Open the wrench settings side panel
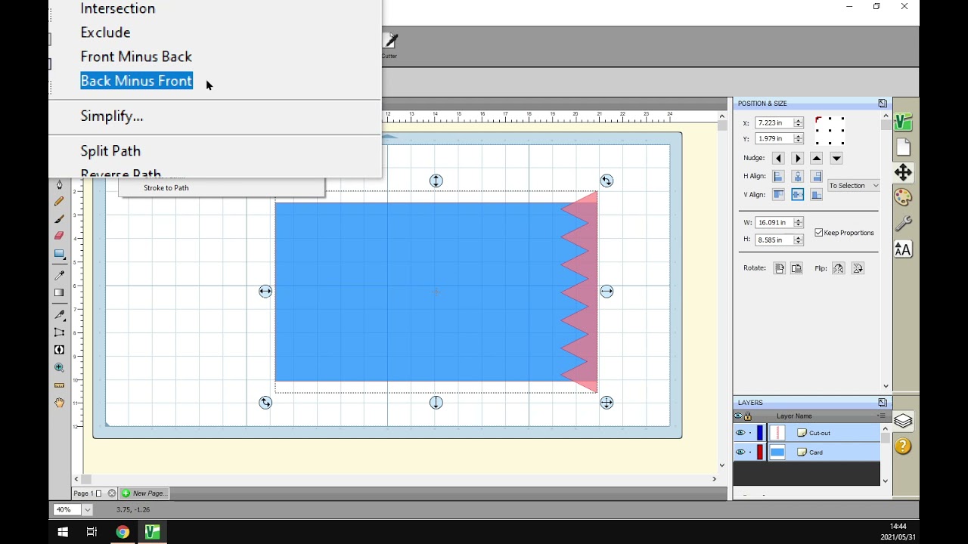968x544 pixels. (x=903, y=223)
